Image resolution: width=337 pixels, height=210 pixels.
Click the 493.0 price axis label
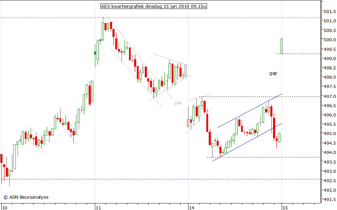click(330, 172)
